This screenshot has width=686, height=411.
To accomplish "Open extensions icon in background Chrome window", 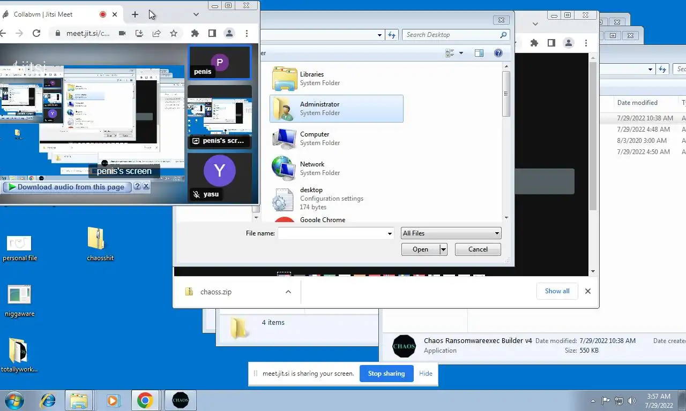I will coord(534,43).
